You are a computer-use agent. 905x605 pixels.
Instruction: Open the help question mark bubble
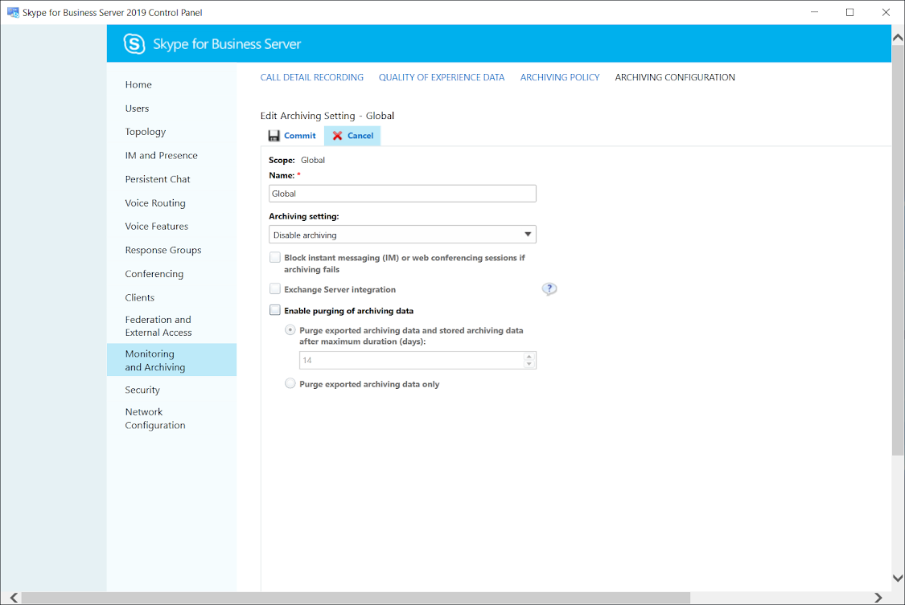(549, 288)
